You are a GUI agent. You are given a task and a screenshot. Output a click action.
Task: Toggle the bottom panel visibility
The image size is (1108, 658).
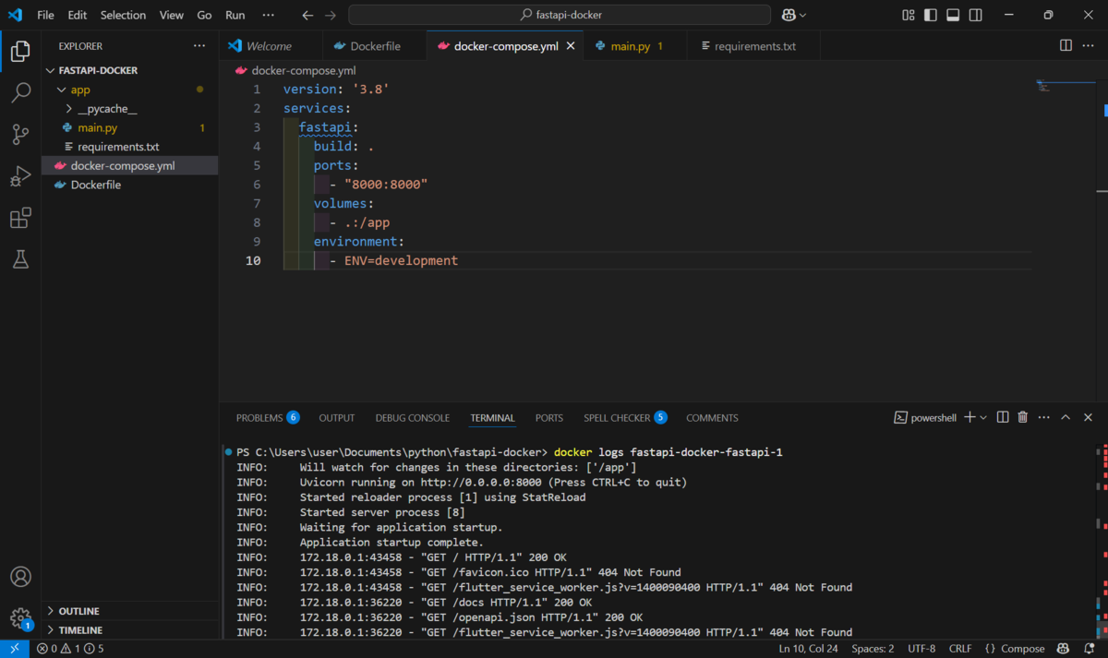[x=953, y=15]
